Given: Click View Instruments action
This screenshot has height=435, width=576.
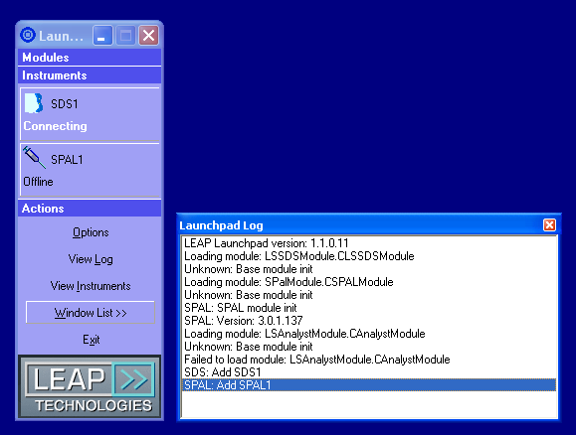Looking at the screenshot, I should pyautogui.click(x=91, y=286).
